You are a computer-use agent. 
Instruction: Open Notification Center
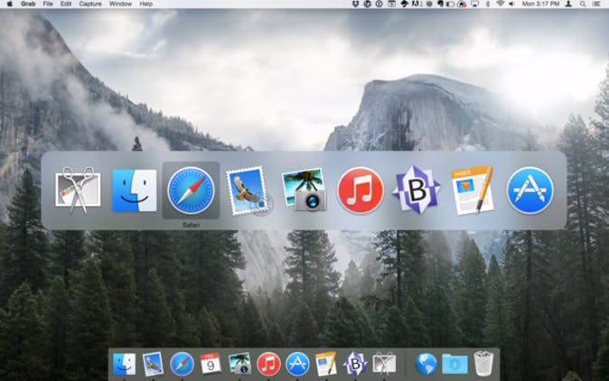(596, 4)
